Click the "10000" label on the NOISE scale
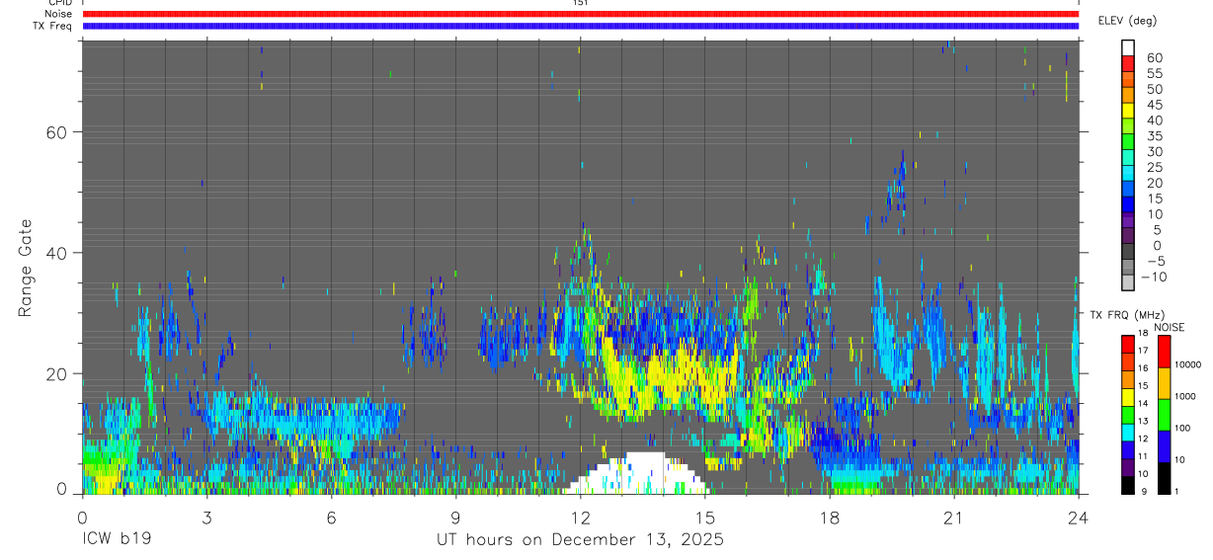 click(1187, 365)
